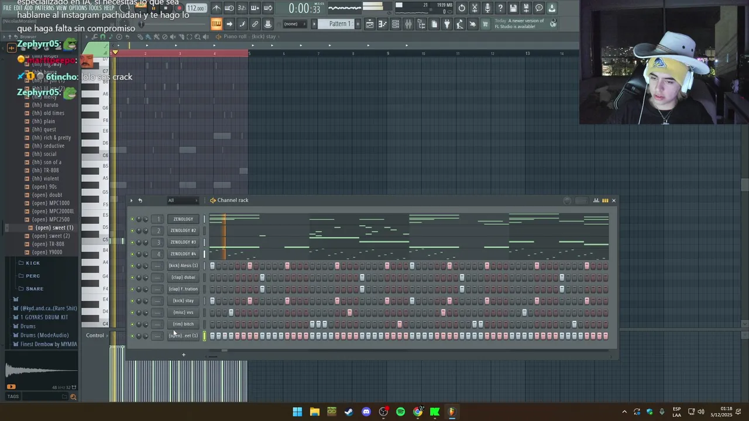Screen dimensions: 749x421
Task: Open the download content icon
Action: click(552, 8)
